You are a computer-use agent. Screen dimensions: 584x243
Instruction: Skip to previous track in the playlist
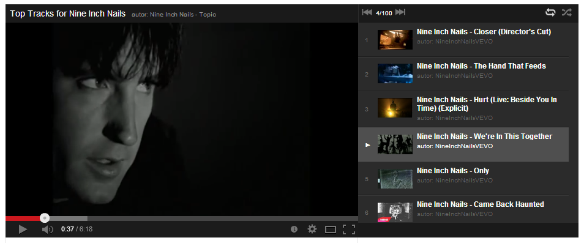[367, 13]
